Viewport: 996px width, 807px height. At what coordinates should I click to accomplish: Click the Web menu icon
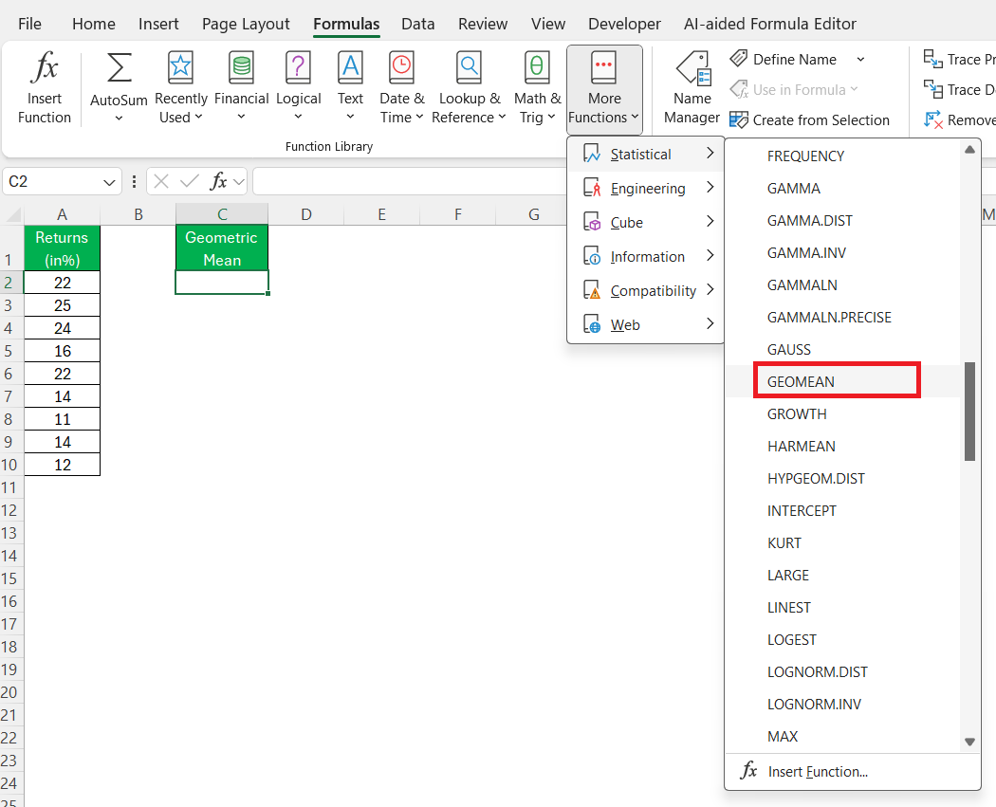coord(592,324)
